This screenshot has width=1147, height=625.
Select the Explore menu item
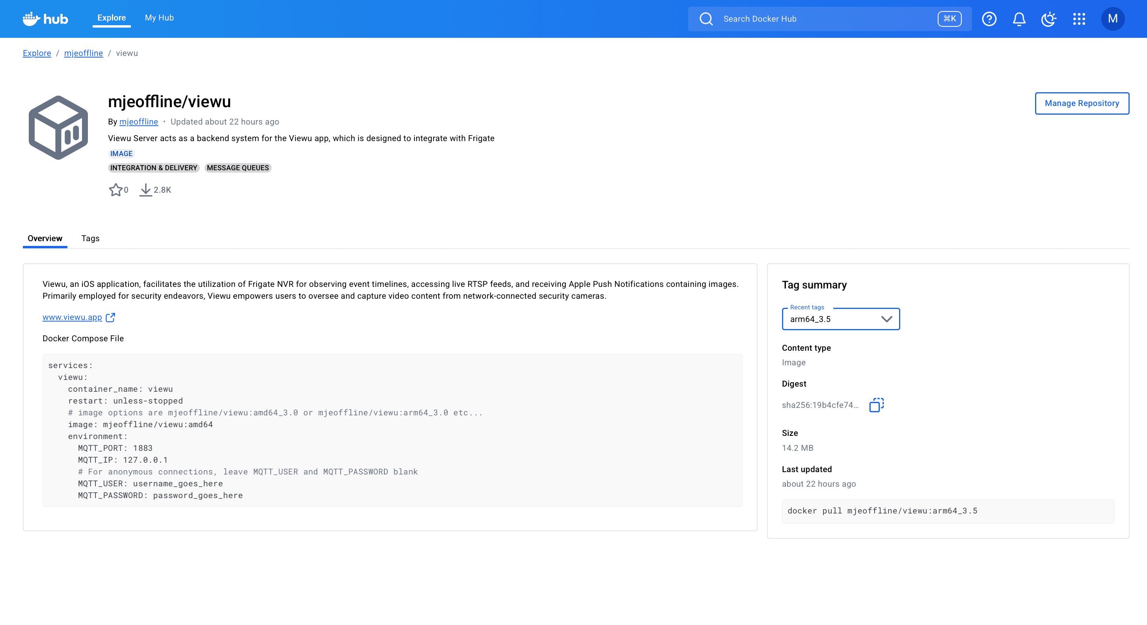111,17
